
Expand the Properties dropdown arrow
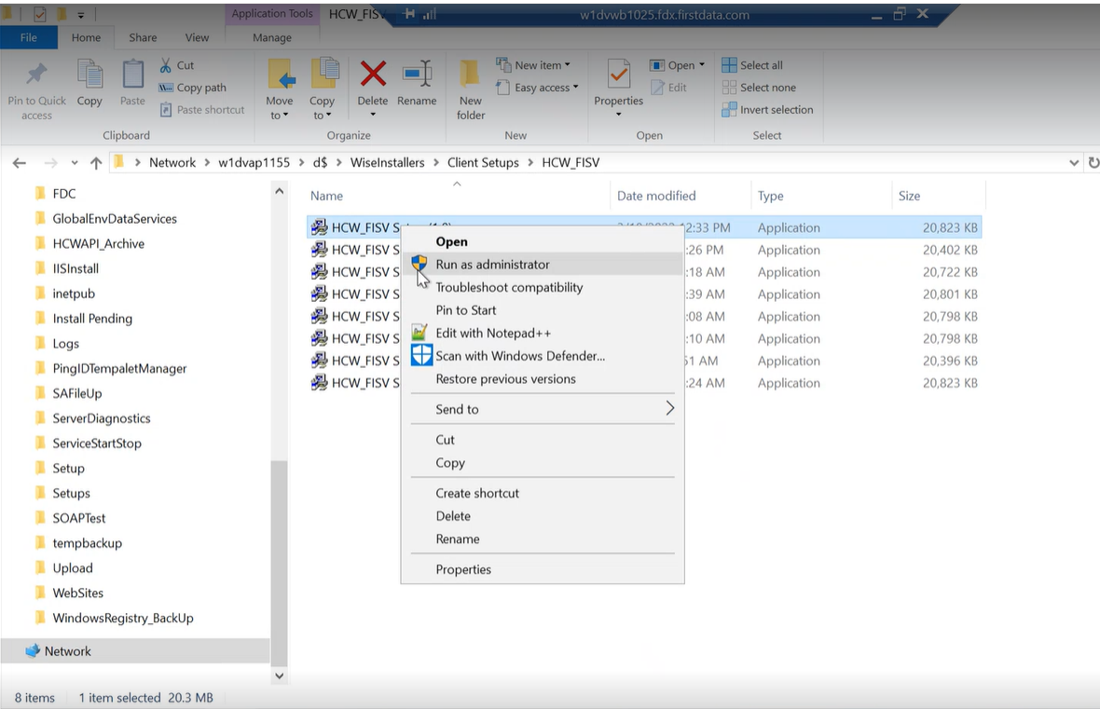click(619, 115)
